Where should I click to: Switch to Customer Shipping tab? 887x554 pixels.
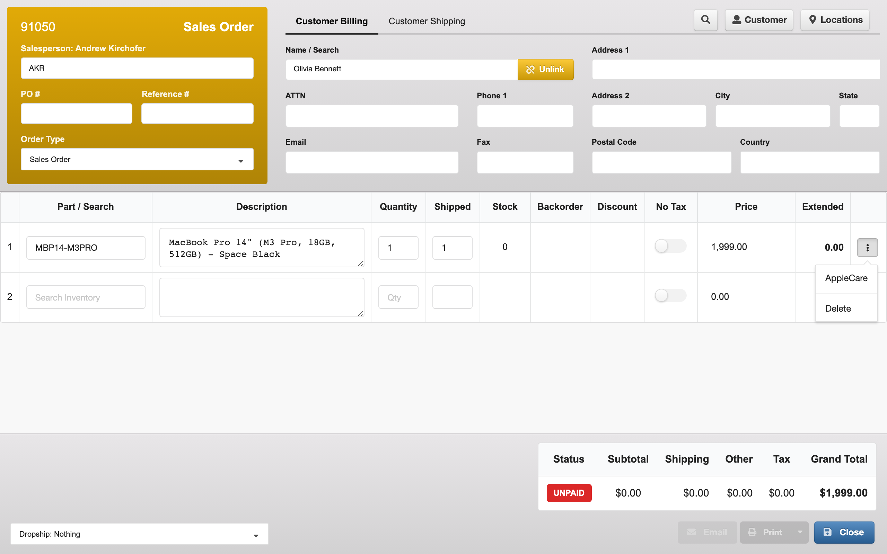(x=427, y=21)
